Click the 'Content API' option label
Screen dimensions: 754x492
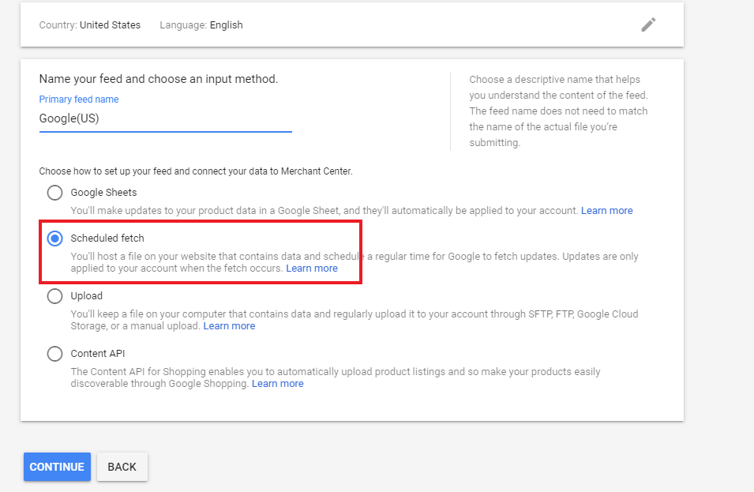click(x=98, y=354)
